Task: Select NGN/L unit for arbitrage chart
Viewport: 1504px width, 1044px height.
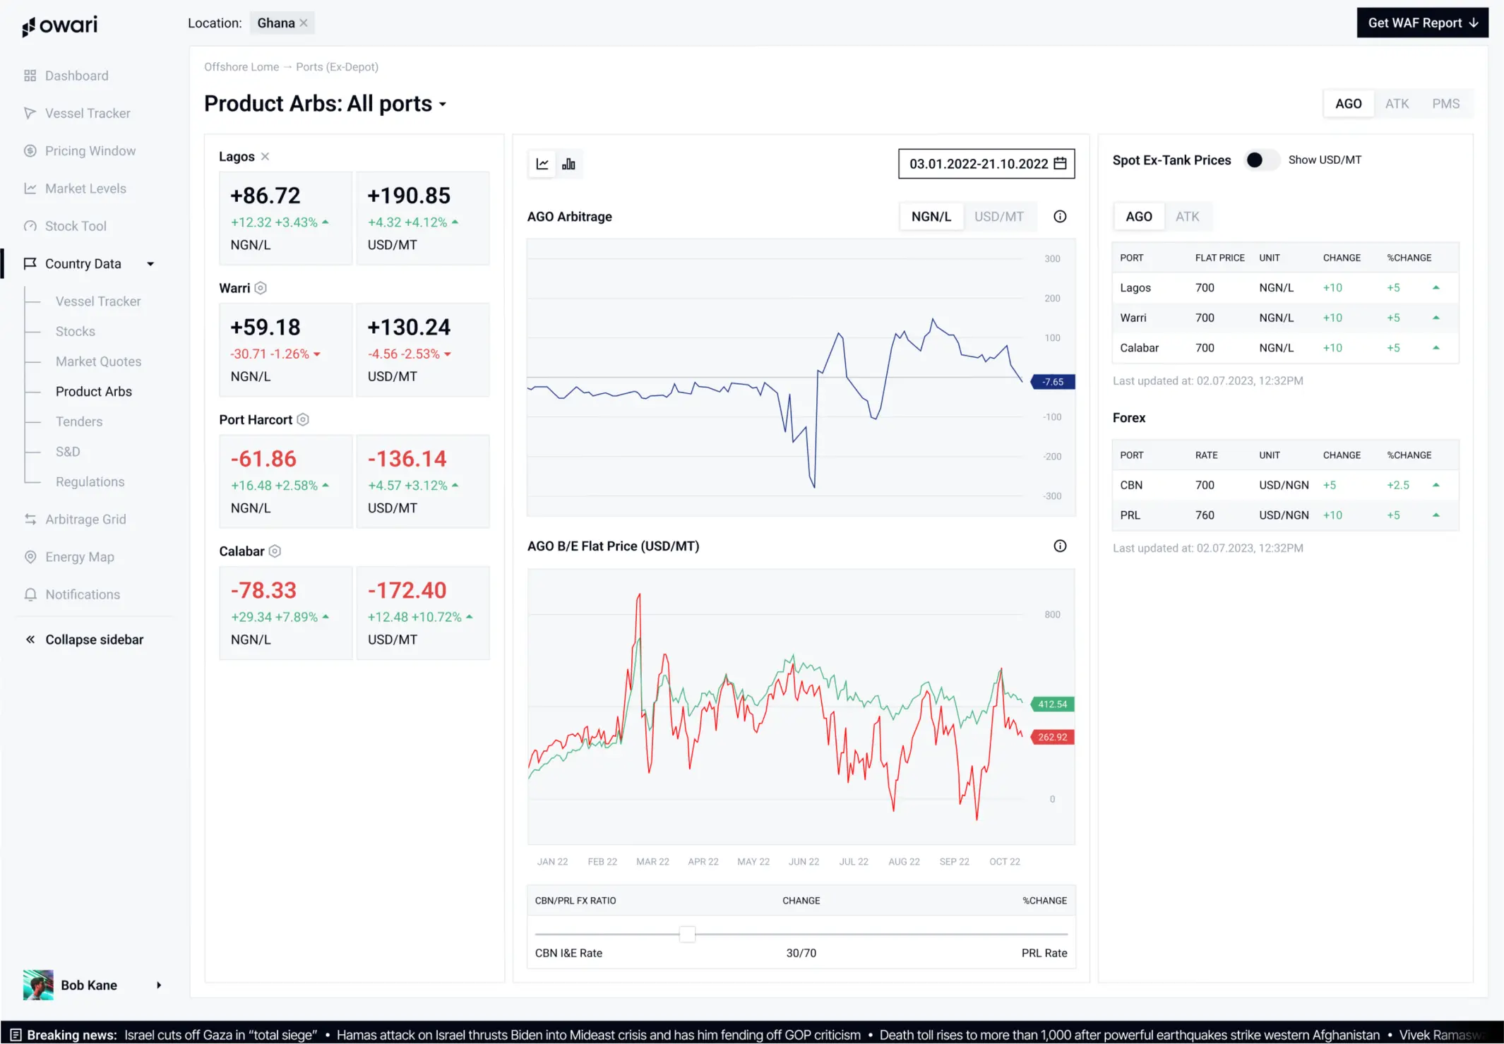Action: (x=931, y=217)
